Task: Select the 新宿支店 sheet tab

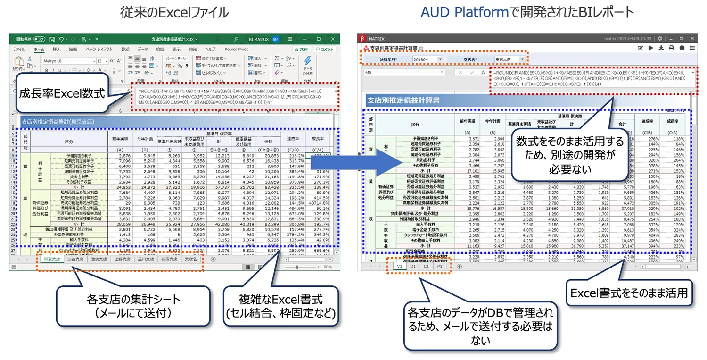Action: pos(169,259)
